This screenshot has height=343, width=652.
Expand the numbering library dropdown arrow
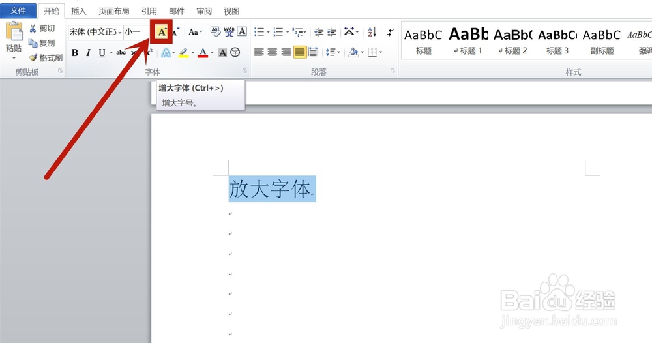tap(288, 32)
